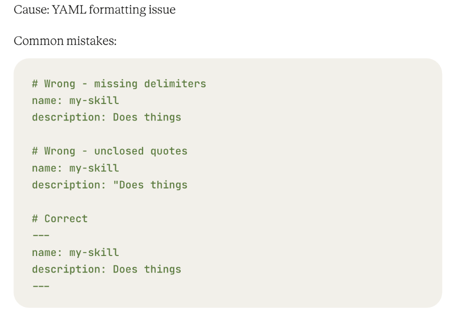This screenshot has height=321, width=454.
Task: Click the opening '---' delimiter line
Action: pyautogui.click(x=41, y=235)
